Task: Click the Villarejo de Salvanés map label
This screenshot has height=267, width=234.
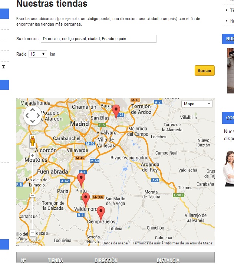Action: click(195, 218)
